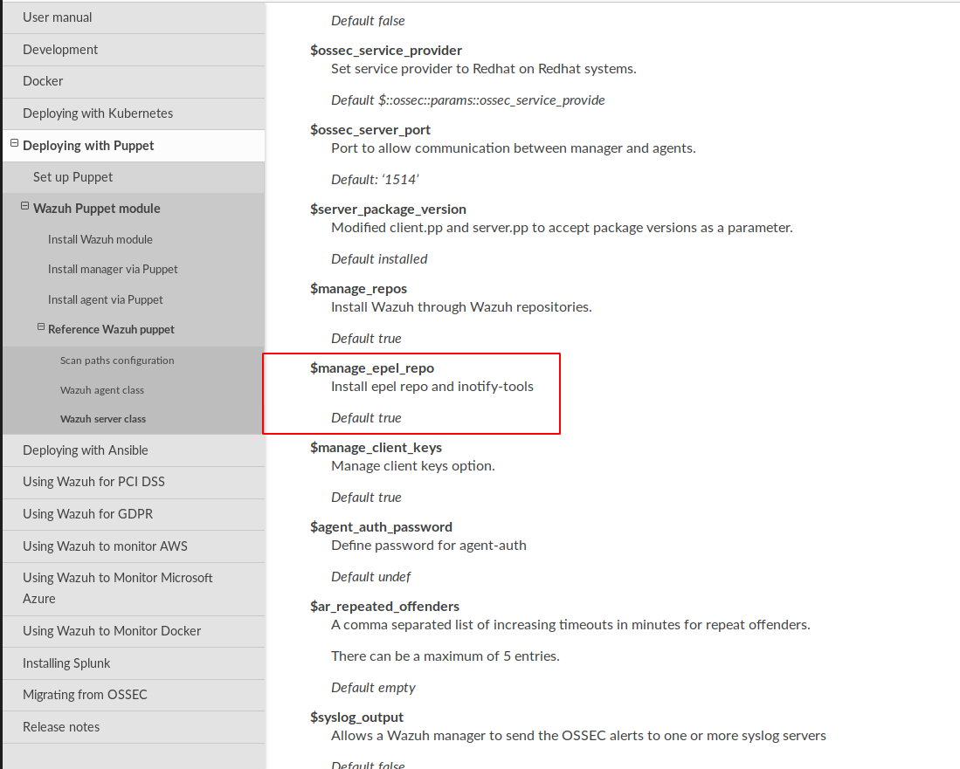Image resolution: width=960 pixels, height=769 pixels.
Task: Select the Wazuh agent class page
Action: [101, 389]
